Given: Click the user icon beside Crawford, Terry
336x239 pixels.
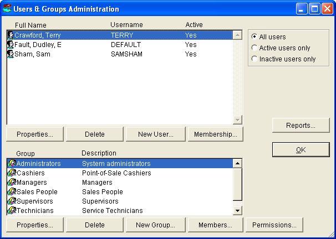Looking at the screenshot, I should point(11,35).
